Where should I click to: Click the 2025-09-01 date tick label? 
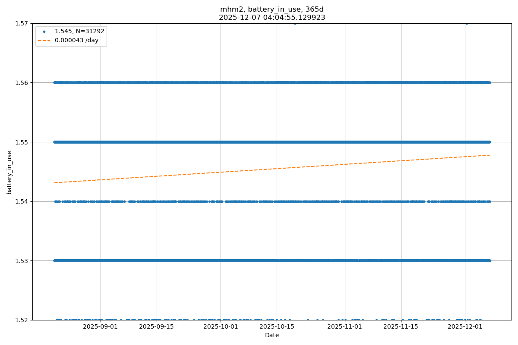click(101, 327)
